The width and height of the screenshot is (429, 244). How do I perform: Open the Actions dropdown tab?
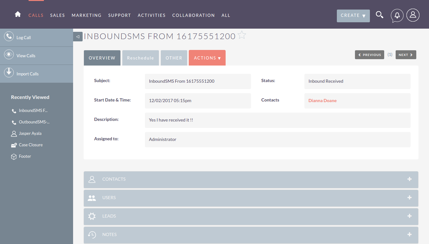[207, 58]
